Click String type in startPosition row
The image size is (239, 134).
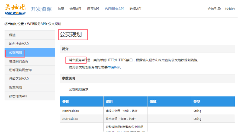213,111
